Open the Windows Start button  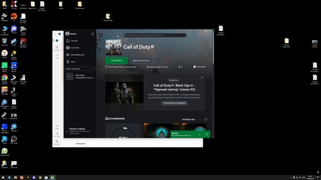(x=3, y=177)
